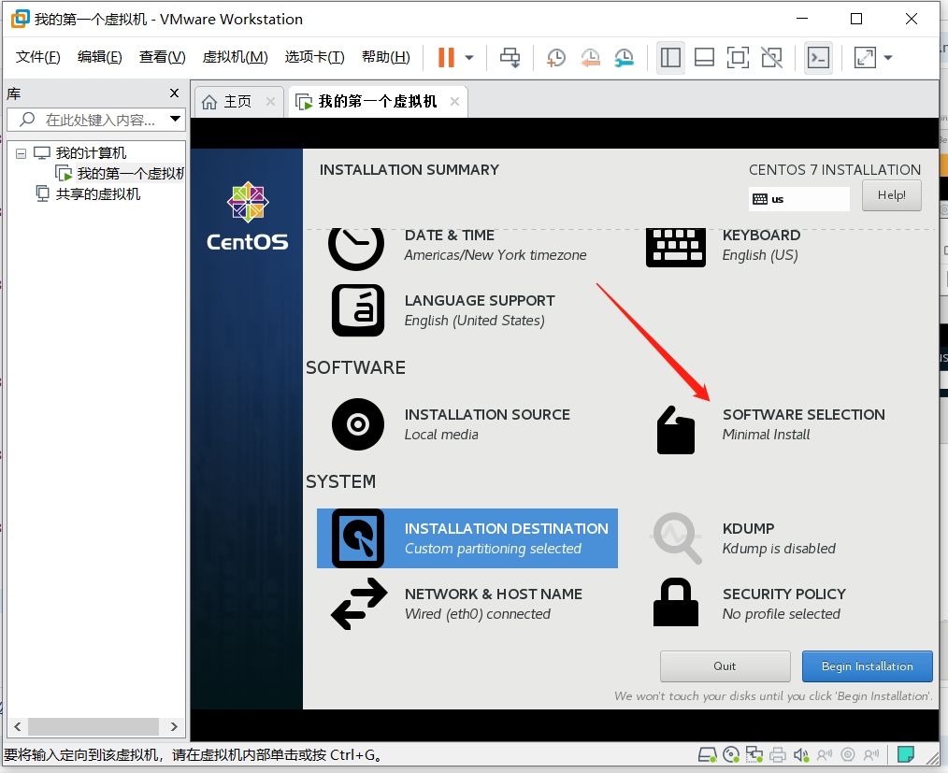Click the Begin Installation button
Screen dimensions: 948x773
[x=867, y=666]
